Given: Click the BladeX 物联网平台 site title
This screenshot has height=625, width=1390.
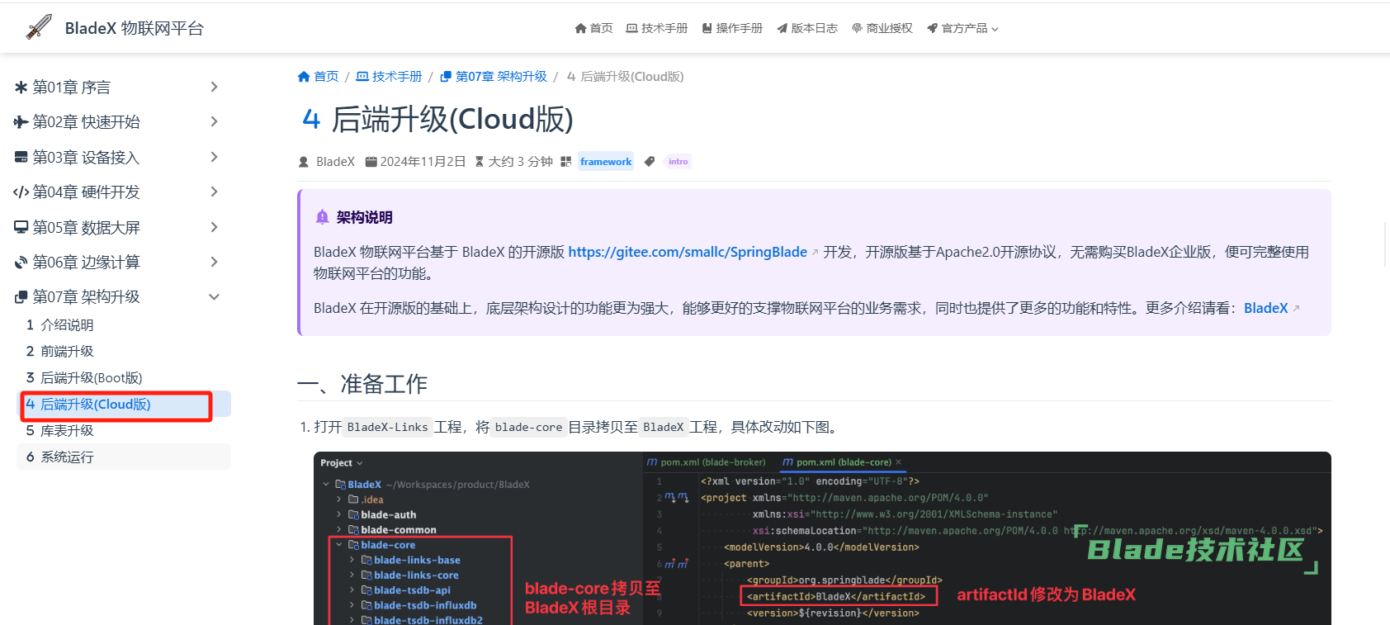Looking at the screenshot, I should coord(135,28).
